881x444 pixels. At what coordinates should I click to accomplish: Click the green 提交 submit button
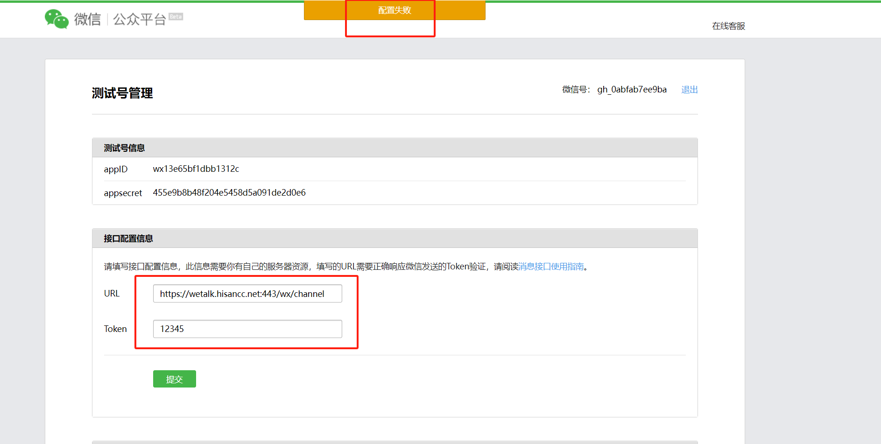pos(175,379)
